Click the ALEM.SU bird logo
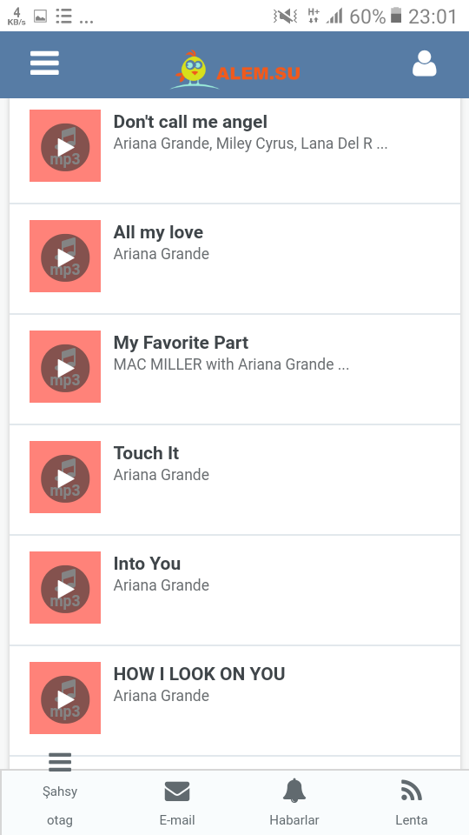 coord(235,70)
